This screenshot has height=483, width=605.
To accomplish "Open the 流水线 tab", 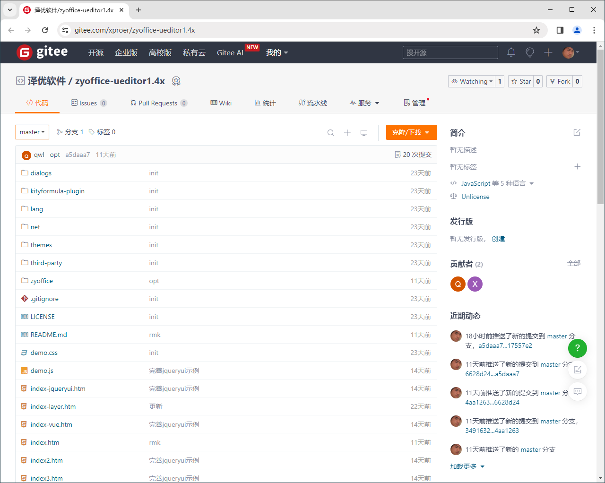I will click(x=313, y=103).
